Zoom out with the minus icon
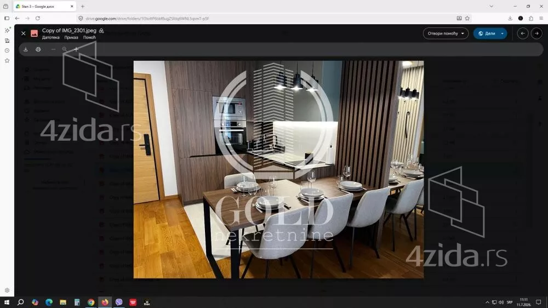548x308 pixels. coord(53,49)
